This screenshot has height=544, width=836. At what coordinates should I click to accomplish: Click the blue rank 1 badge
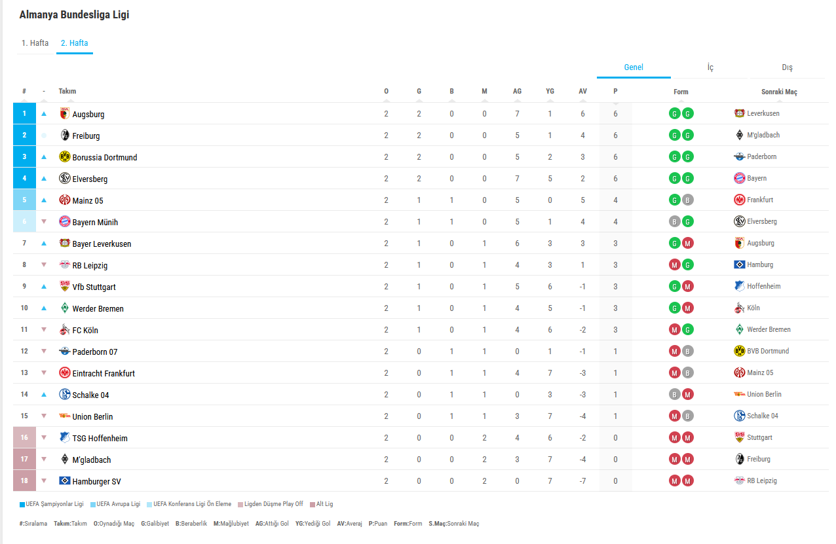click(24, 113)
